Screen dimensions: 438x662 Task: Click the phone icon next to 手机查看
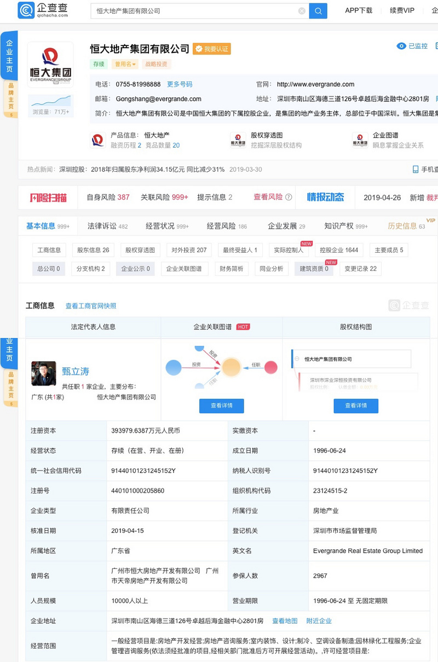(x=416, y=170)
